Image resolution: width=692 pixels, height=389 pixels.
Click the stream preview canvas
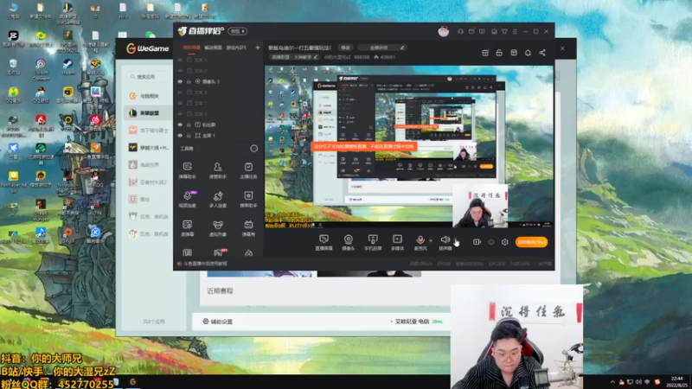pyautogui.click(x=409, y=147)
